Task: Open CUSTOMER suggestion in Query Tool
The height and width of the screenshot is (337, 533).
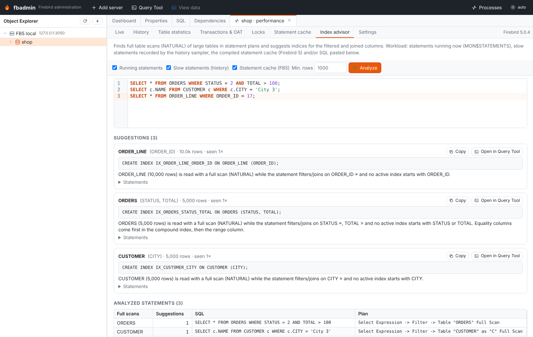Action: tap(497, 256)
